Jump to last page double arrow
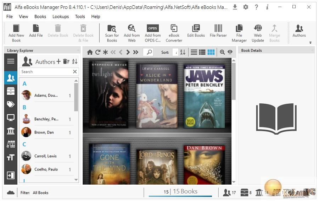 136,52
